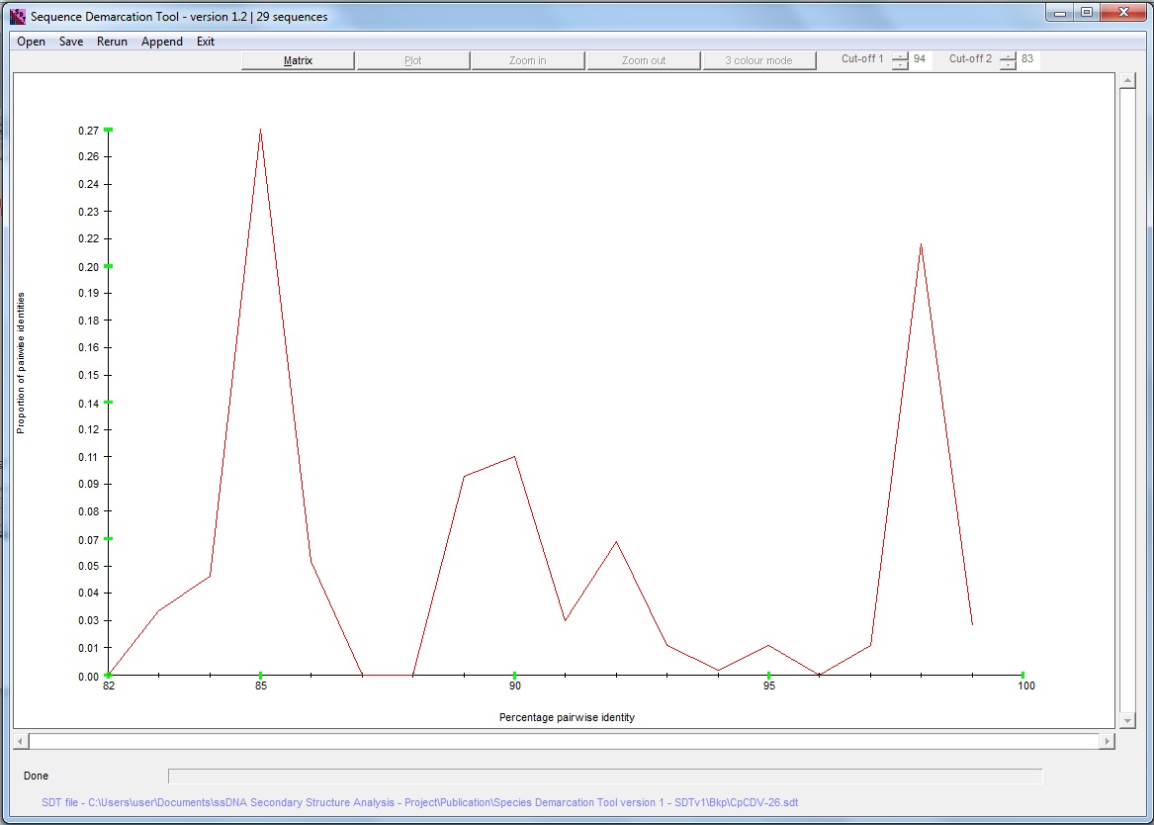
Task: Switch to the Plot view
Action: [412, 59]
